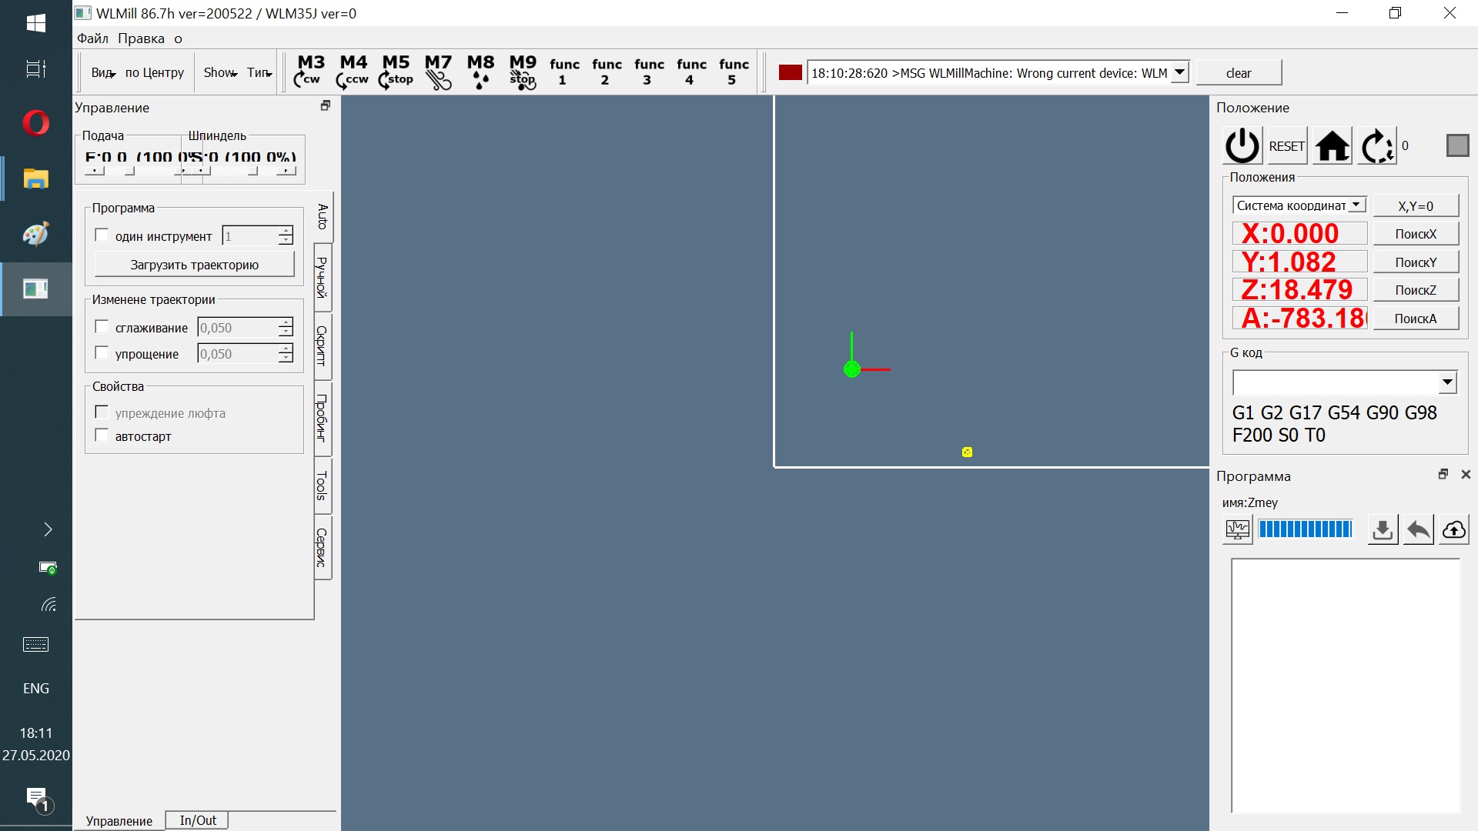Viewport: 1478px width, 831px height.
Task: Expand the G код combo box
Action: pyautogui.click(x=1447, y=382)
